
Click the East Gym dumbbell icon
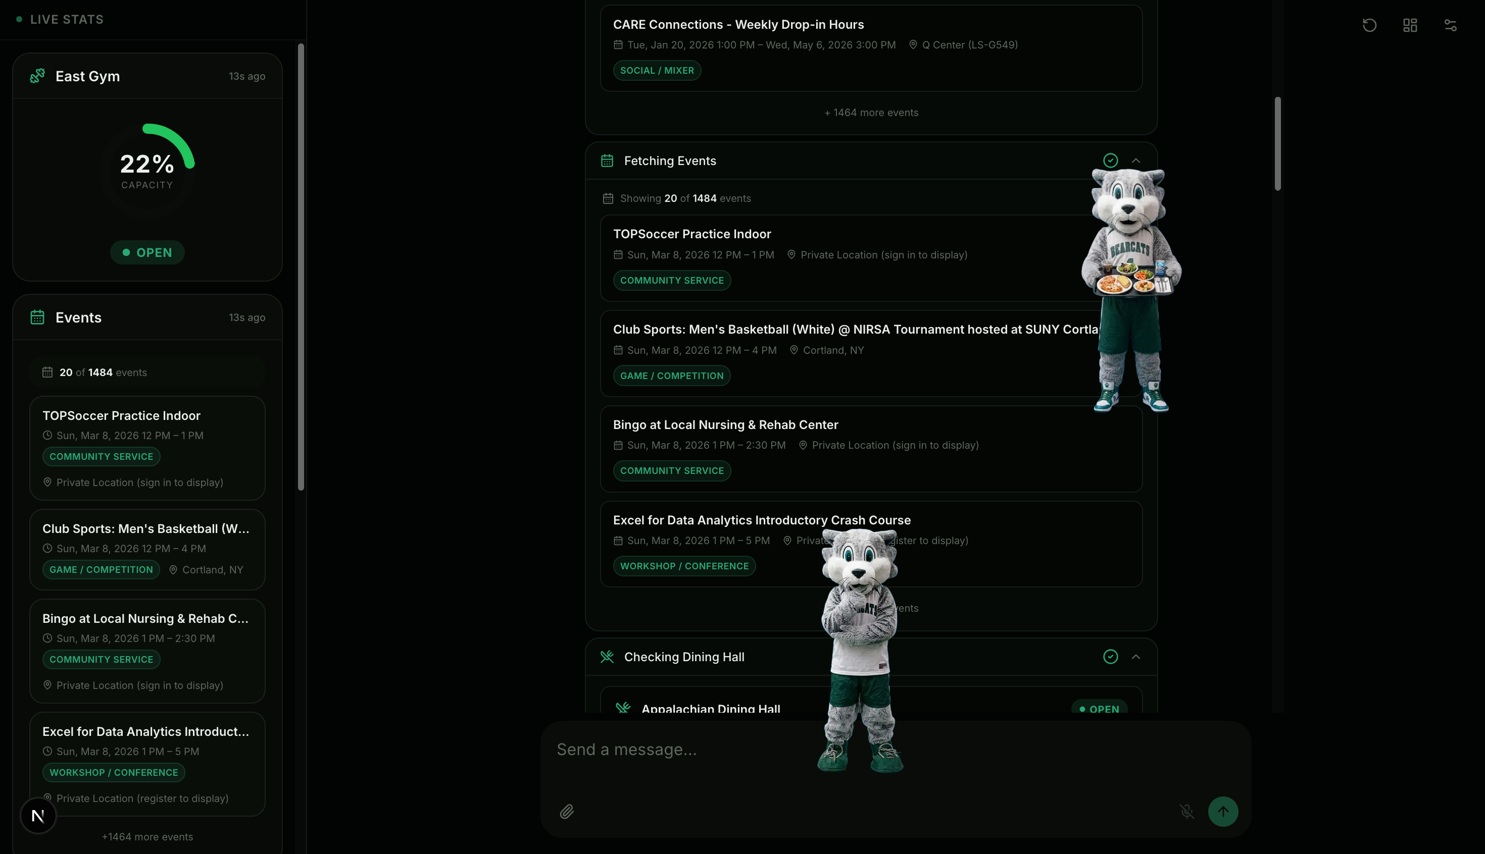point(37,76)
